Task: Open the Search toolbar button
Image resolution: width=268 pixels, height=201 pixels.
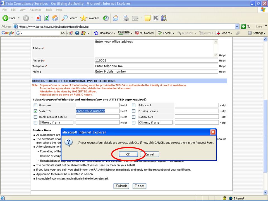Action: [x=70, y=18]
